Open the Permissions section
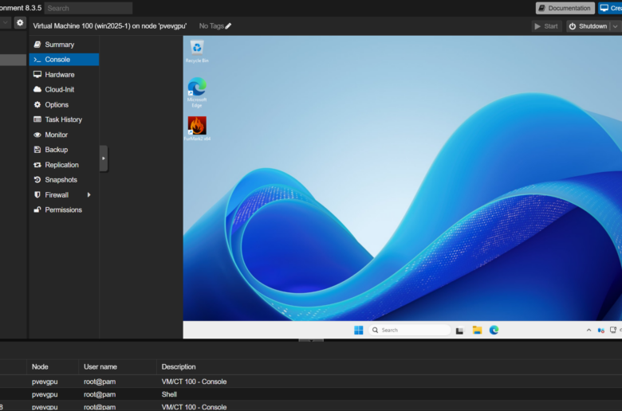Screen dimensions: 622x411 coord(64,209)
